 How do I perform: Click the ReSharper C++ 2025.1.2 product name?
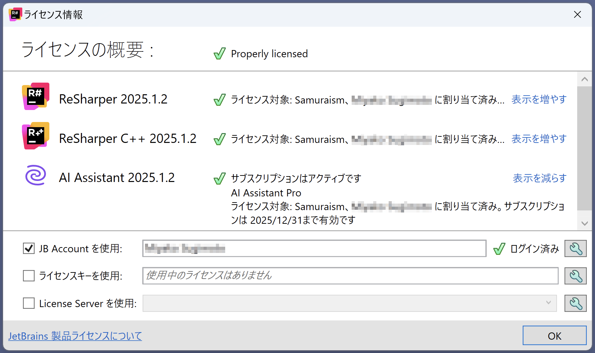[127, 138]
